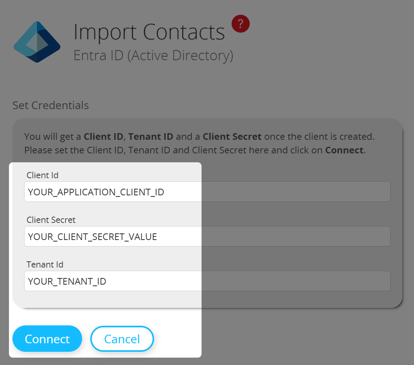Click the bold Connect word in instructions

click(x=344, y=150)
